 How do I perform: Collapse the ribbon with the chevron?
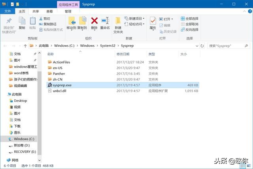tap(244, 11)
